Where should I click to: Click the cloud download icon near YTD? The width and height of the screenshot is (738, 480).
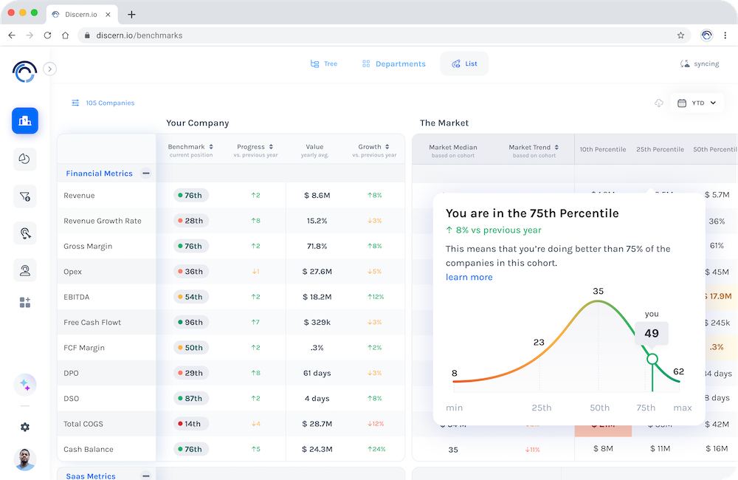point(659,103)
